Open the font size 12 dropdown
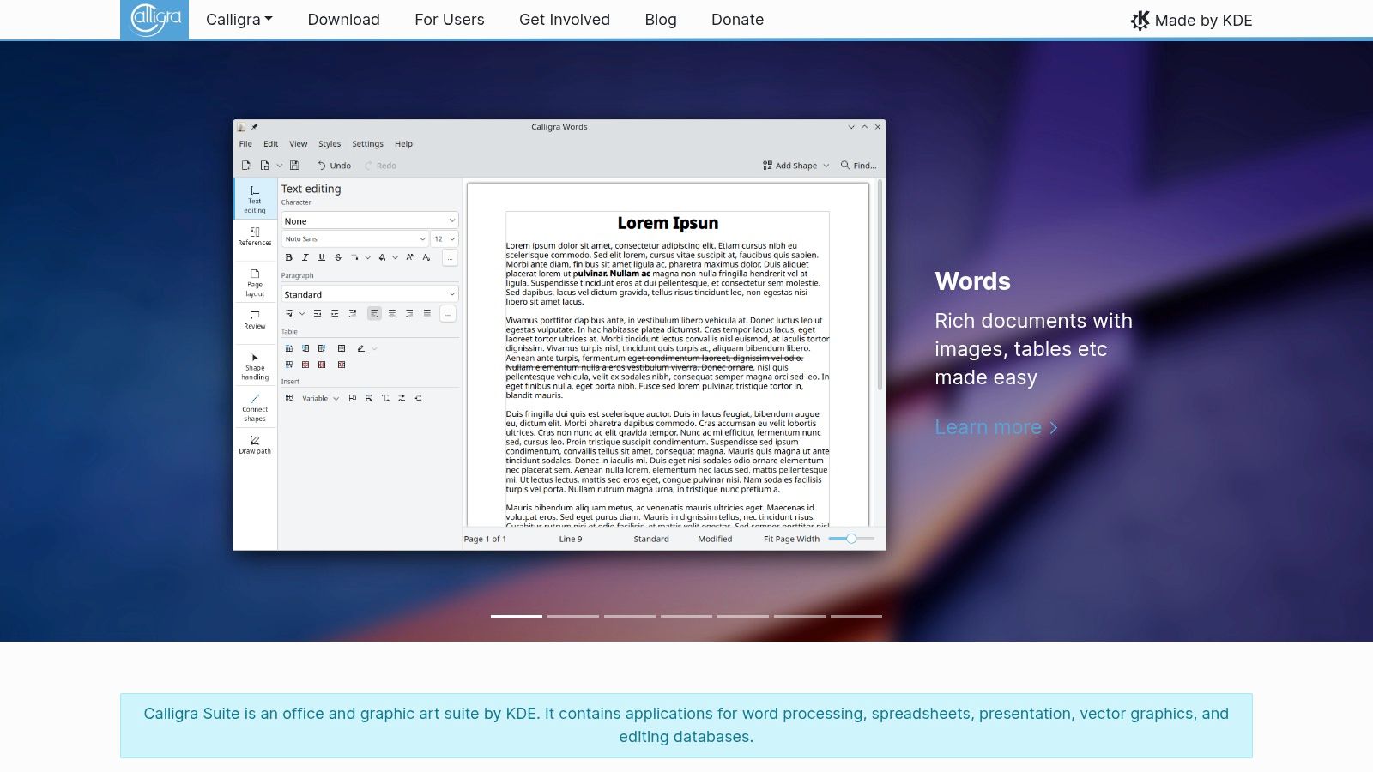Image resolution: width=1373 pixels, height=772 pixels. point(445,238)
